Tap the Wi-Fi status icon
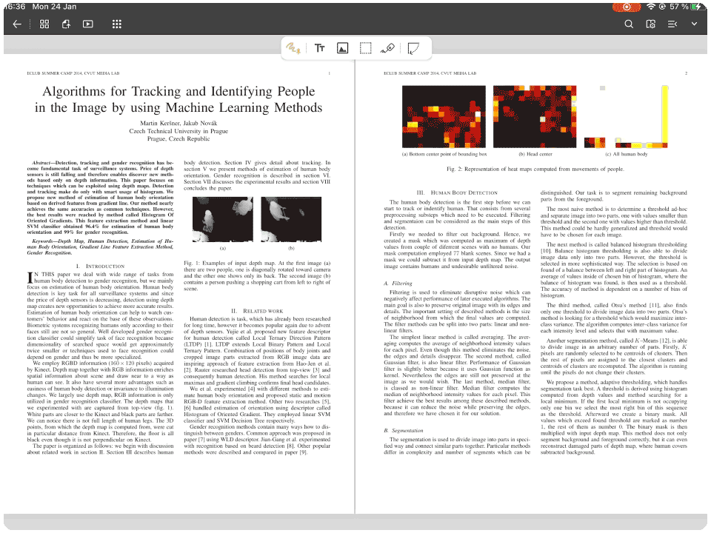711x533 pixels. (x=651, y=7)
